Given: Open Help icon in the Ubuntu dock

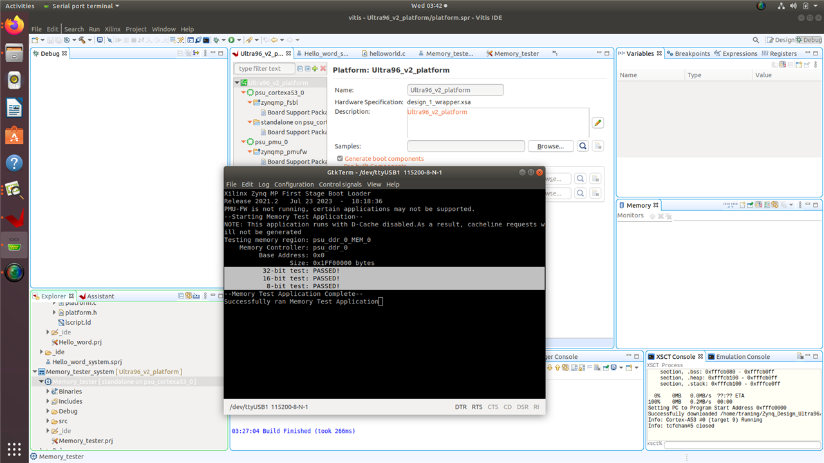Looking at the screenshot, I should 14,163.
